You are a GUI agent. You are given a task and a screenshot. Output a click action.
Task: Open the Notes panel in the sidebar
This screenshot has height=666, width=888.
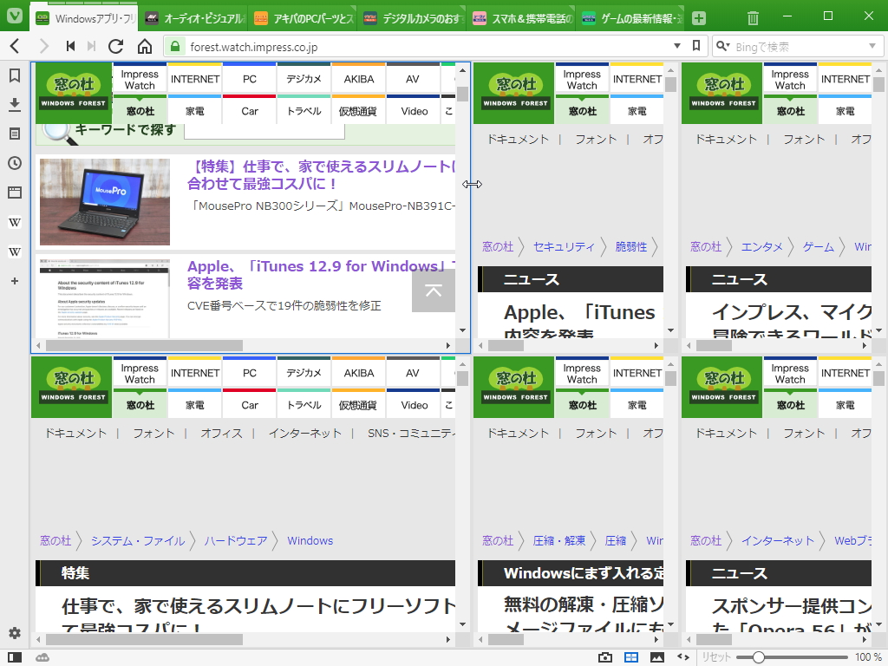pos(14,134)
